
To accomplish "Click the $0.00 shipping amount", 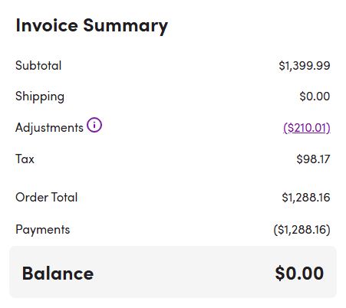I will coord(315,97).
